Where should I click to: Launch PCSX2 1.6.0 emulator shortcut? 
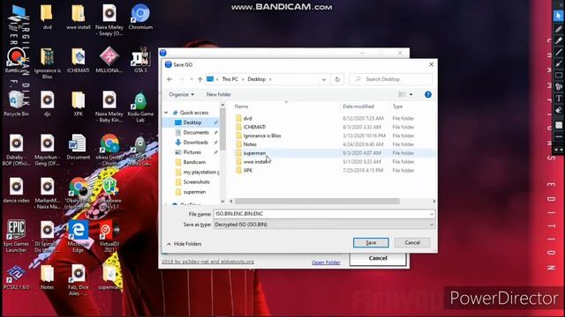16,276
